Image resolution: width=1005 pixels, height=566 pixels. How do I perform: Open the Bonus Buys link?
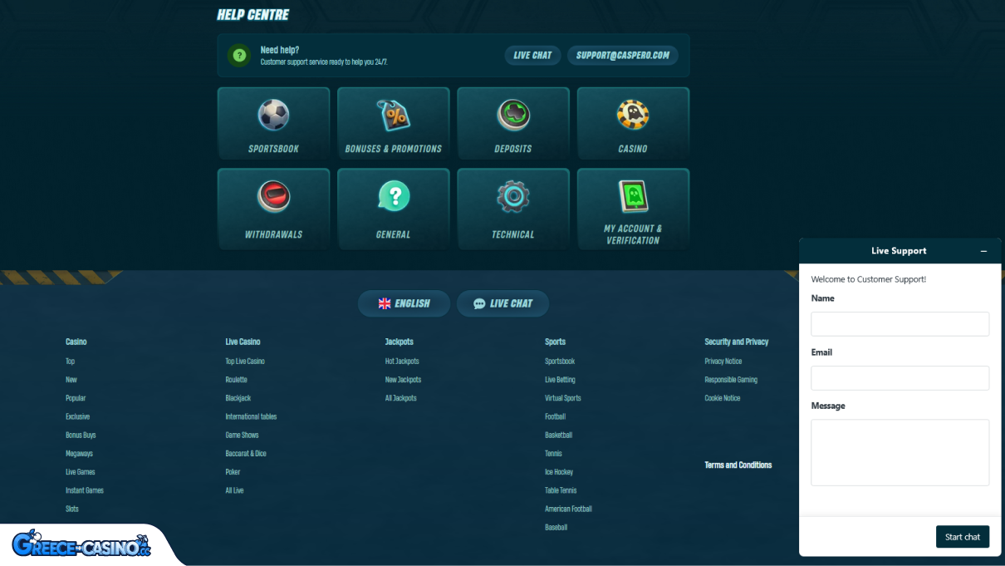point(81,436)
